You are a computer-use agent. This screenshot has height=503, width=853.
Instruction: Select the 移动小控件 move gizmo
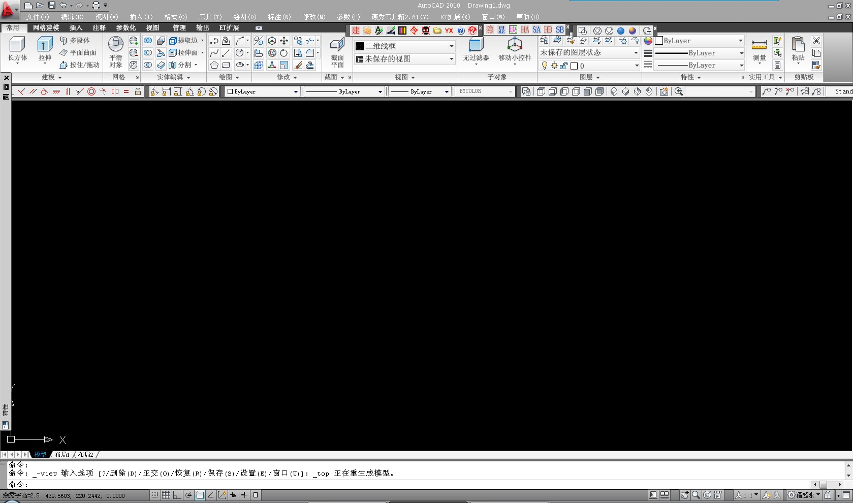(x=515, y=50)
